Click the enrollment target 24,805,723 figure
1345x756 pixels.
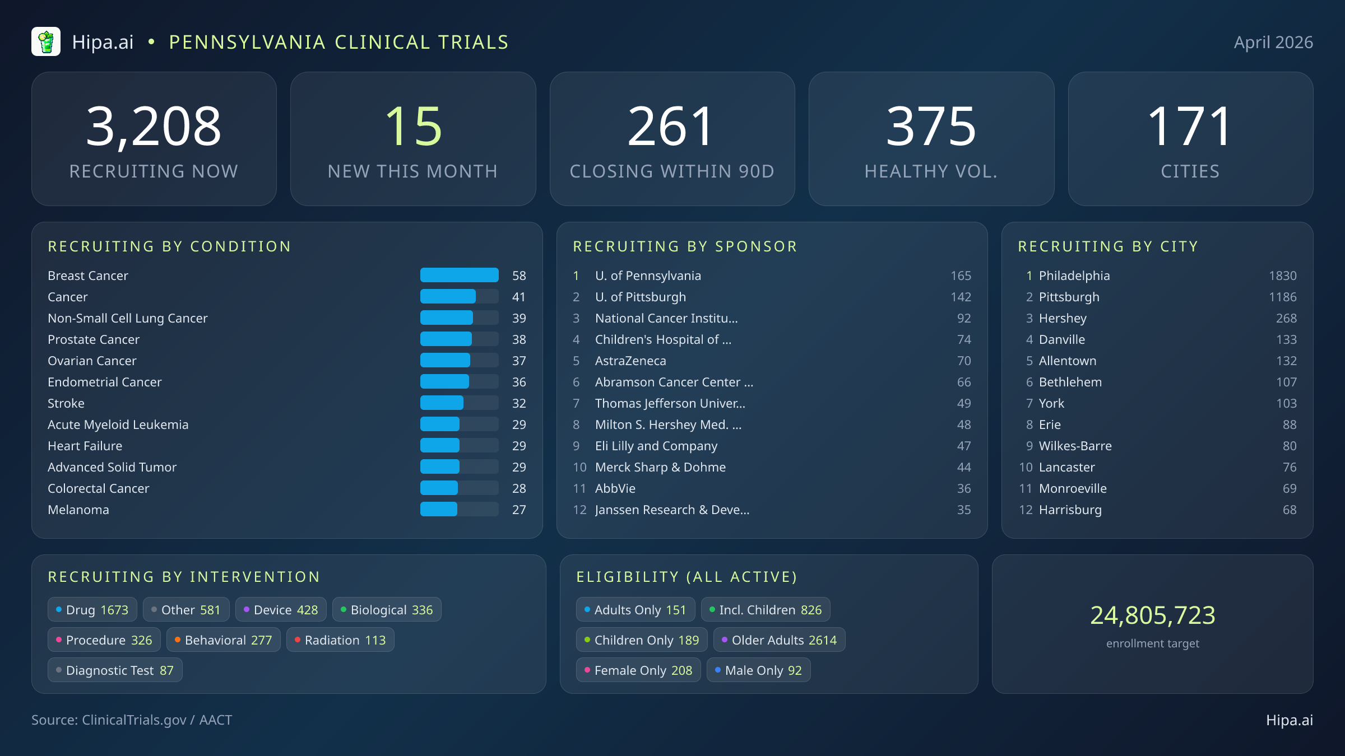coord(1152,615)
